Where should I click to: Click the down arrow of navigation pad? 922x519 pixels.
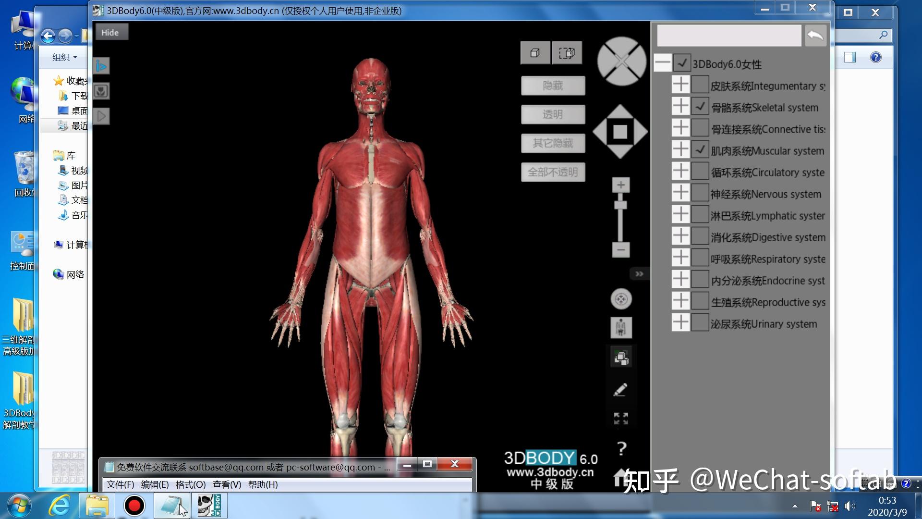[620, 152]
